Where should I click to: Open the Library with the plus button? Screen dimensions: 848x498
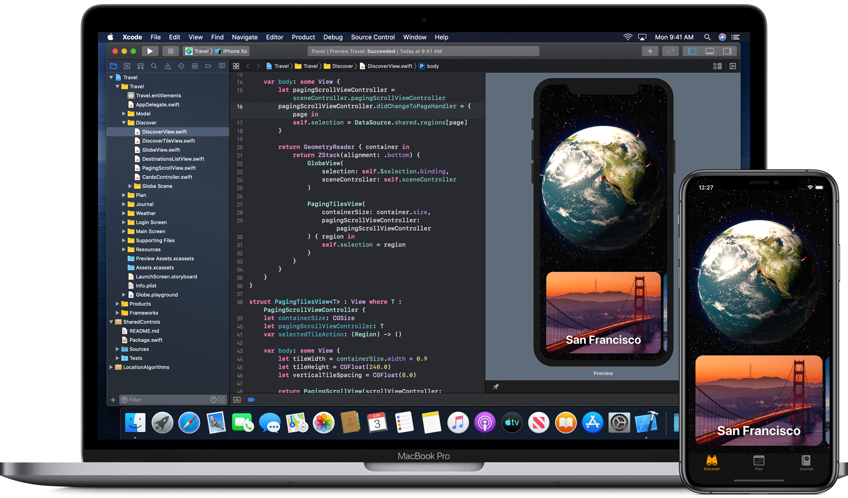tap(650, 51)
